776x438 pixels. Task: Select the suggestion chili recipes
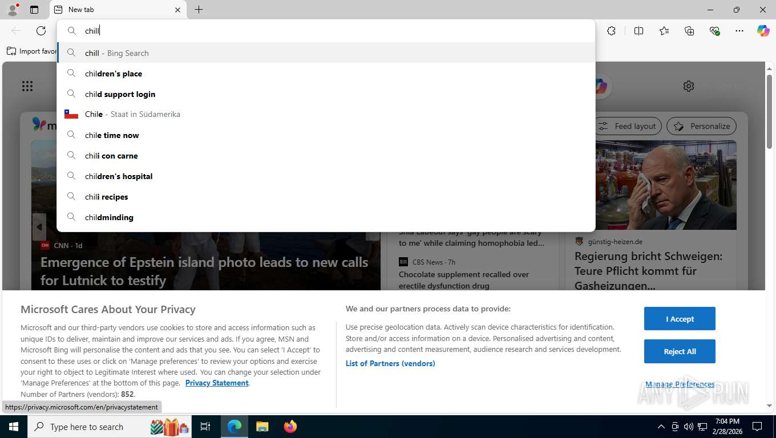tap(326, 197)
